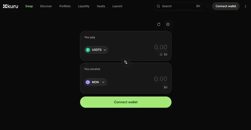Click the USDT0 token icon

pyautogui.click(x=88, y=50)
